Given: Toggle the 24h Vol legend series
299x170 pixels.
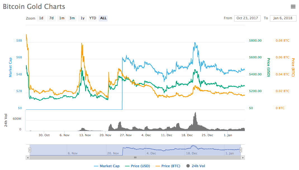Looking at the screenshot, I should [196, 166].
